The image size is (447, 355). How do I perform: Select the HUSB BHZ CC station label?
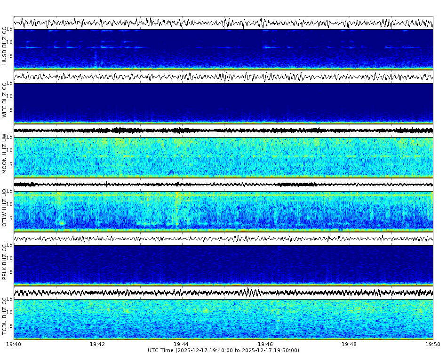point(5,45)
